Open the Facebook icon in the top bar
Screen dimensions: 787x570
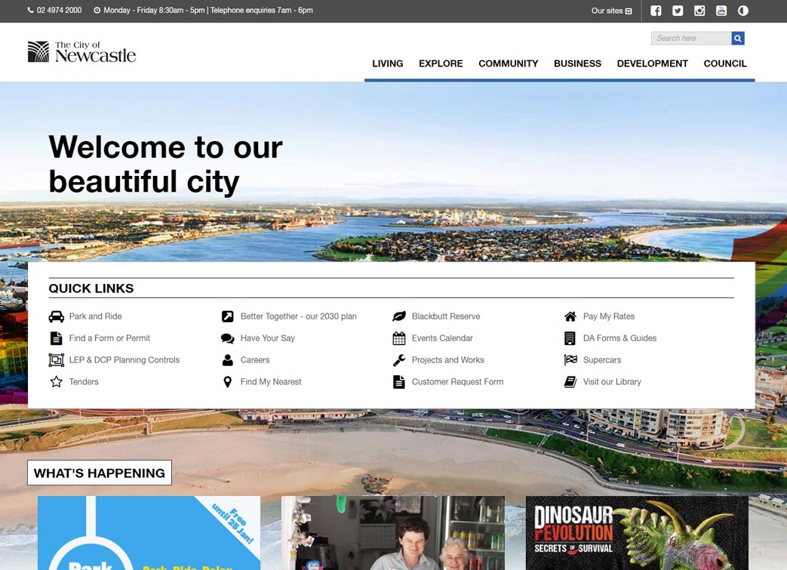click(x=655, y=11)
